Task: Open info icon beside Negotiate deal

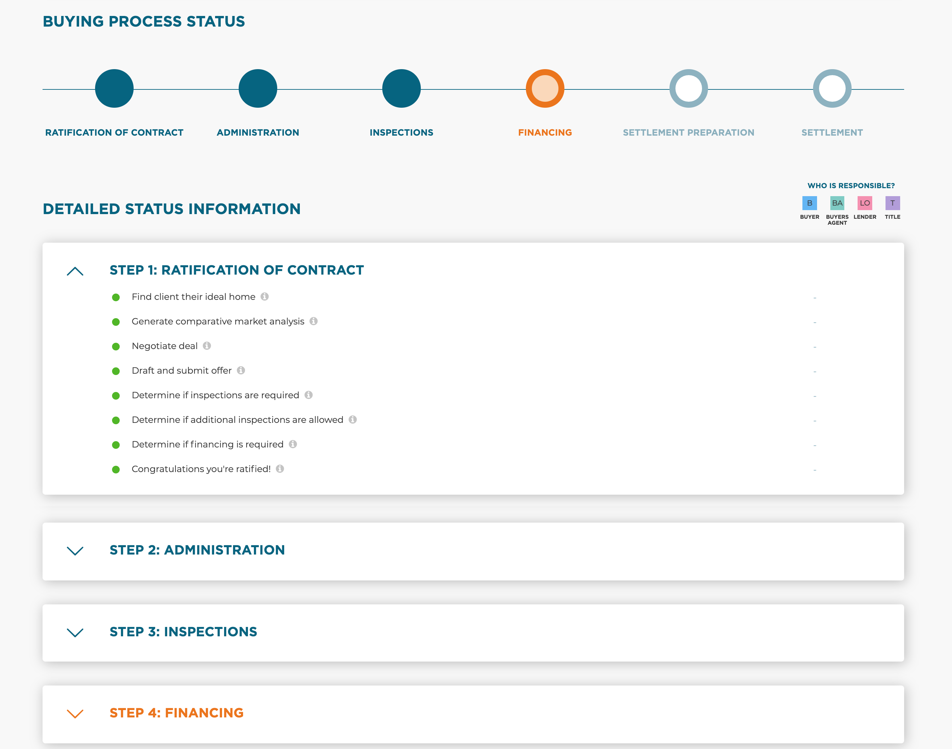Action: 207,345
